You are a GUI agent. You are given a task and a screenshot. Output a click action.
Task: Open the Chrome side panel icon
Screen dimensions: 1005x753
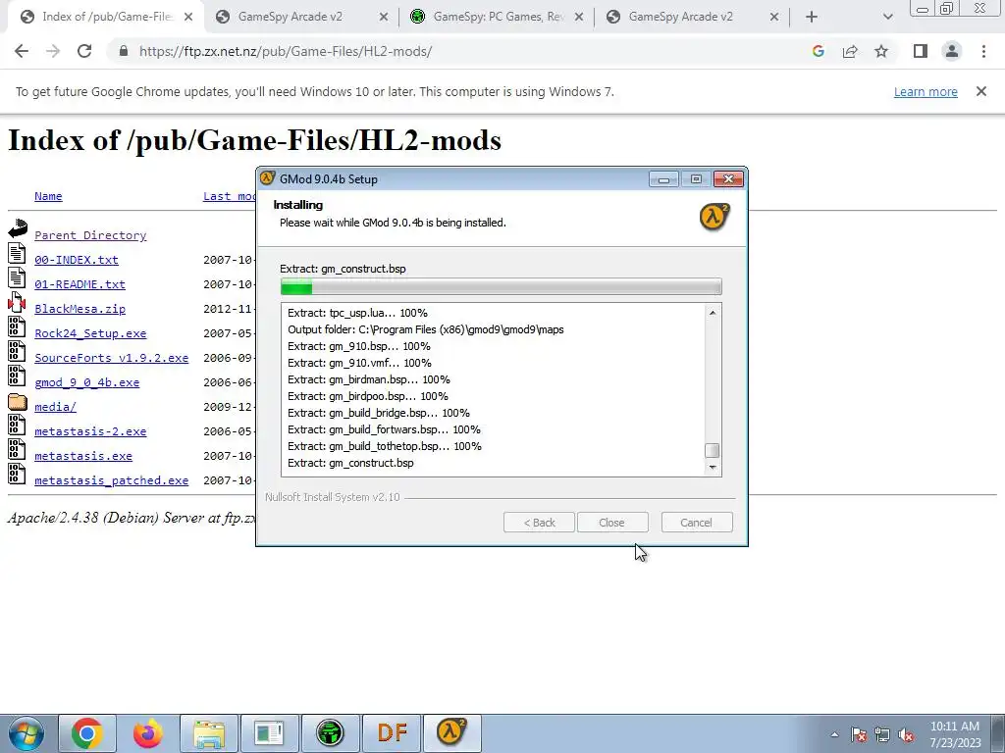921,51
